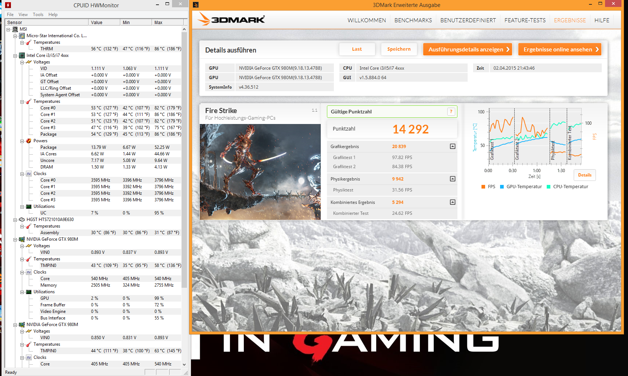Viewport: 628px width, 376px height.
Task: Open chart Details button
Action: pos(585,175)
